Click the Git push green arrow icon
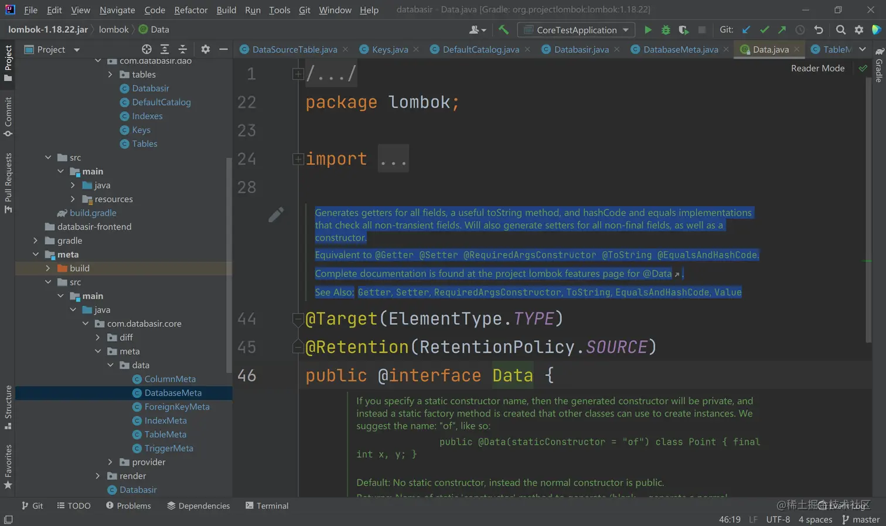The height and width of the screenshot is (526, 886). pyautogui.click(x=782, y=30)
